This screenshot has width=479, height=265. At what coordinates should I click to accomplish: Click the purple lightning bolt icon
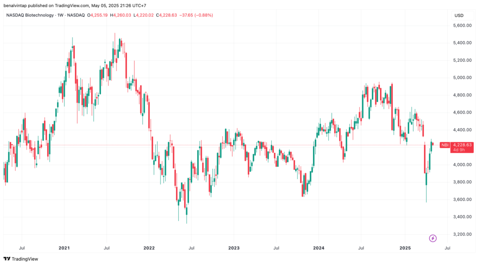coord(433,238)
